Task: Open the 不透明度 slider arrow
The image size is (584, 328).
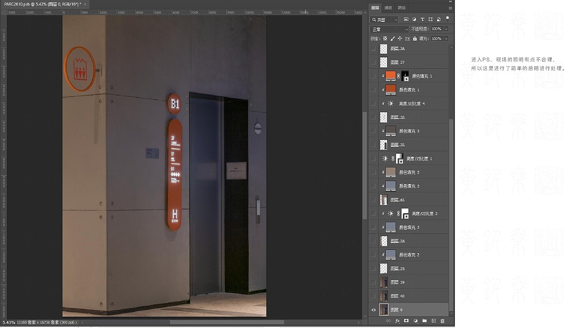Action: (x=446, y=29)
